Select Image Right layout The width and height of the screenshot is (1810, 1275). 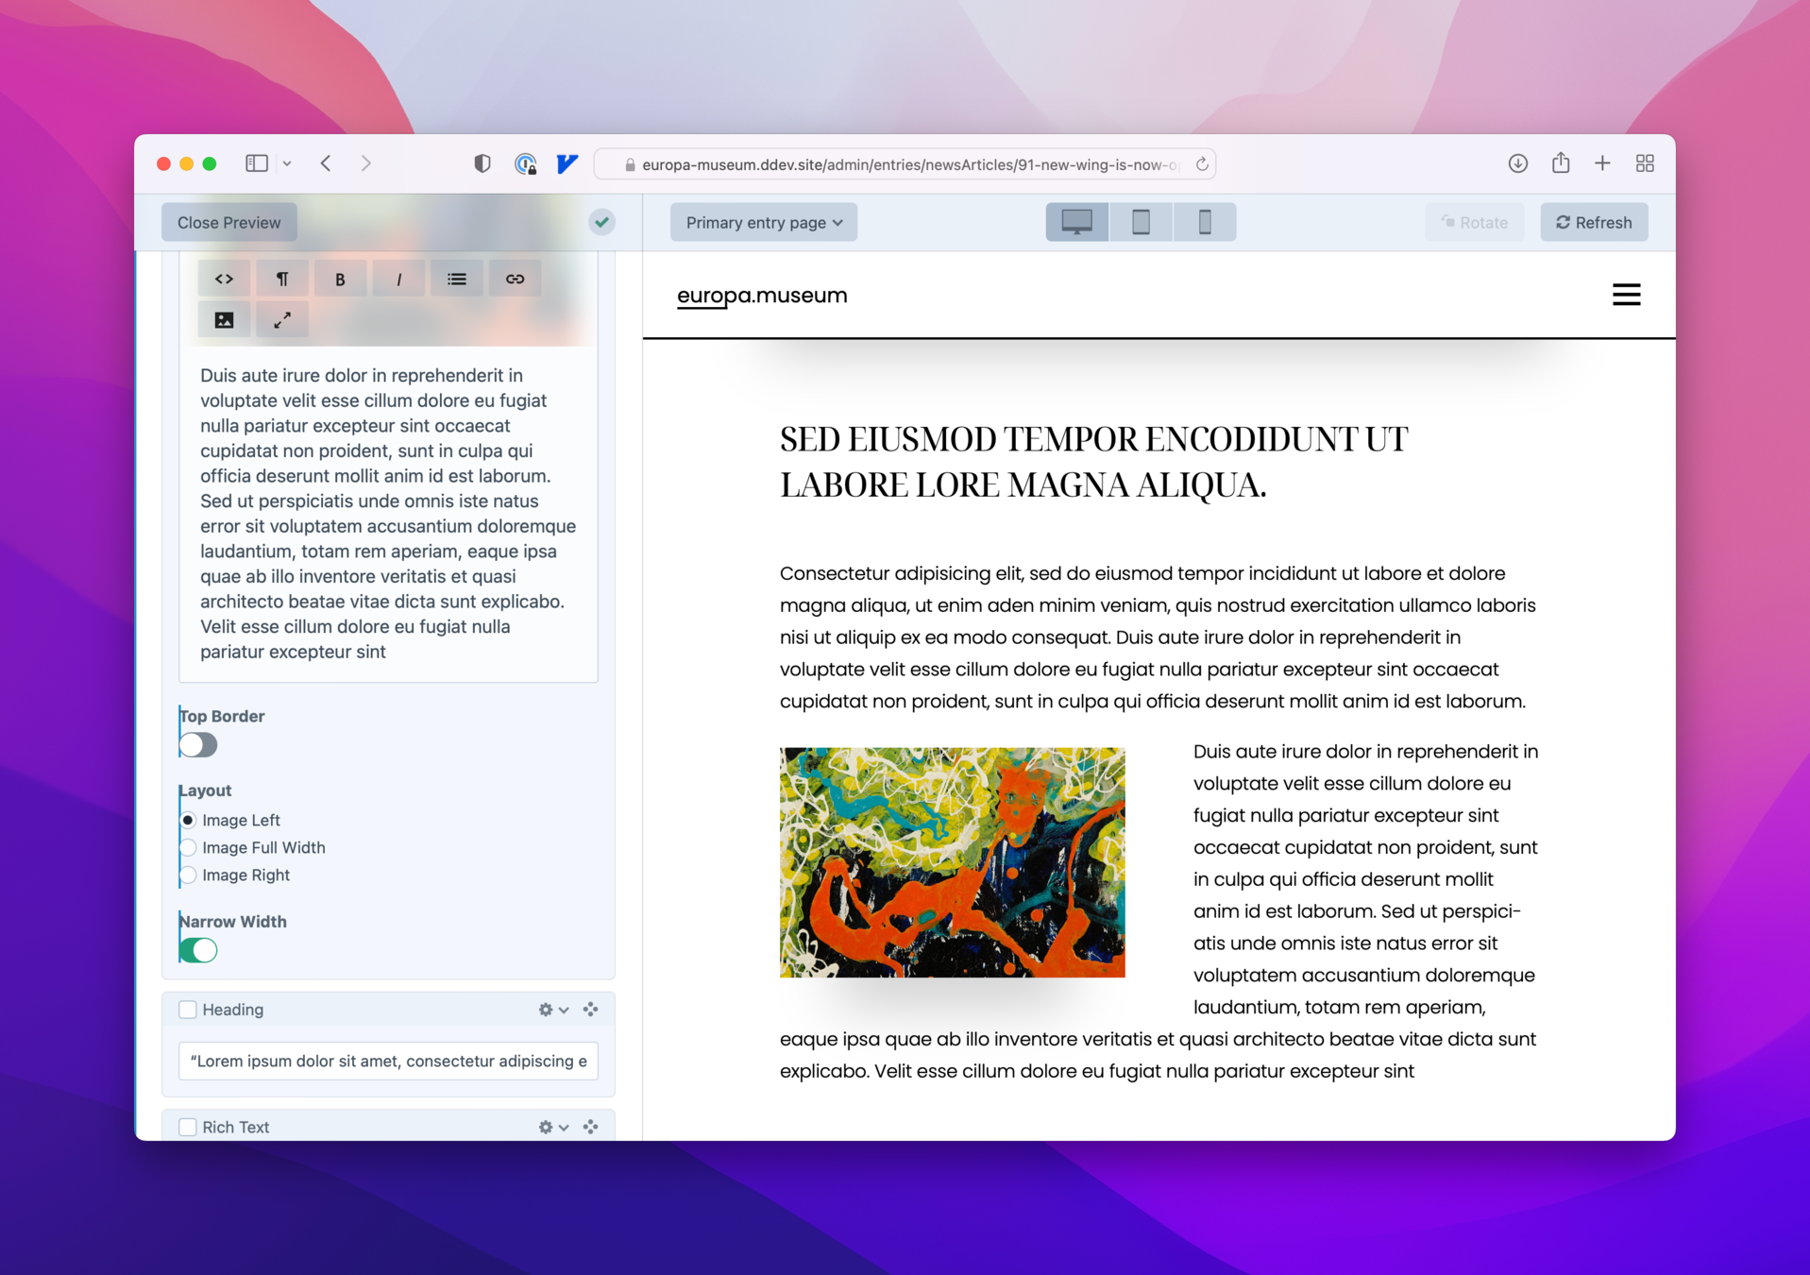click(189, 875)
